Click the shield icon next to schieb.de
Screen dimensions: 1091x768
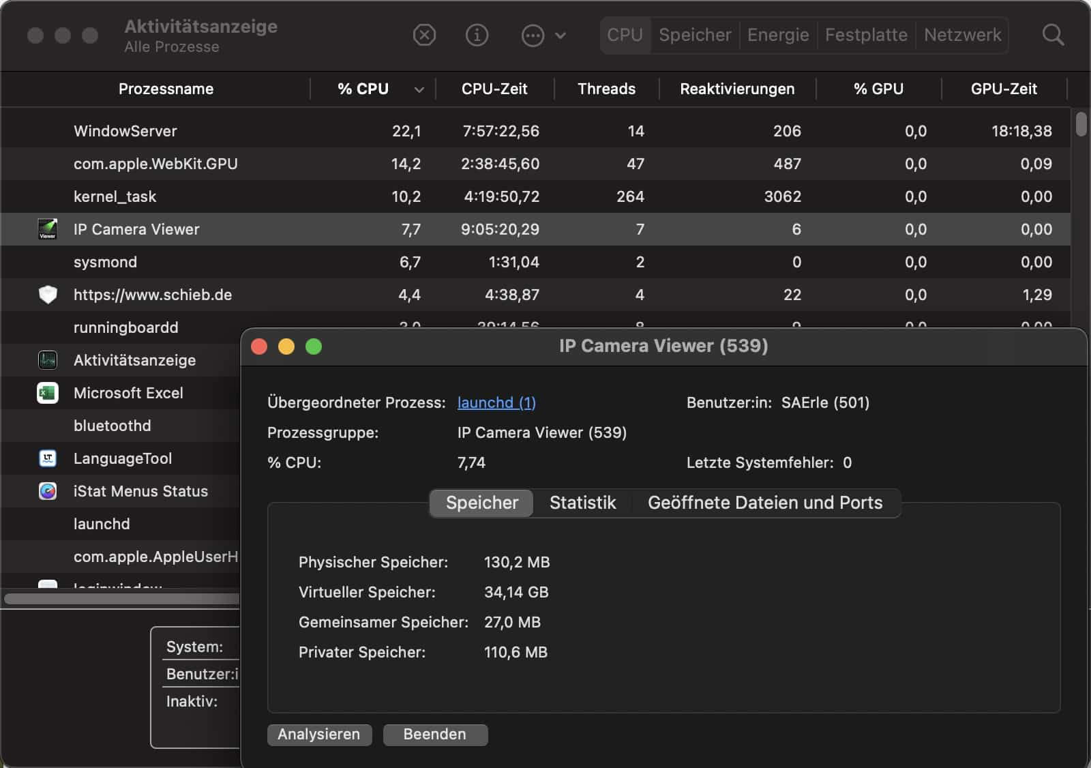tap(48, 295)
